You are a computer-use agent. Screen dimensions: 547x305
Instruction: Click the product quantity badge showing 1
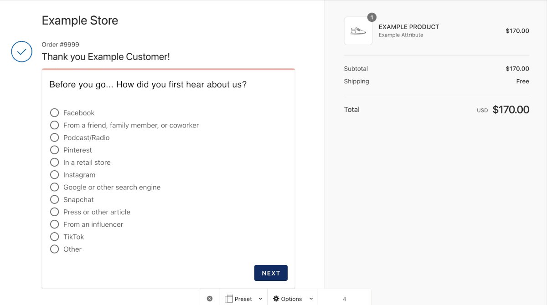click(x=372, y=18)
